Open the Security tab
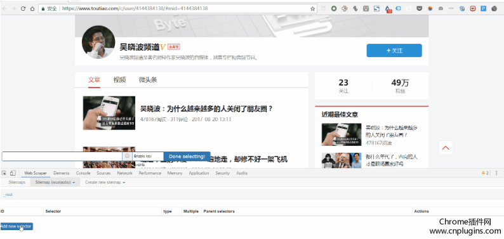 (222, 173)
